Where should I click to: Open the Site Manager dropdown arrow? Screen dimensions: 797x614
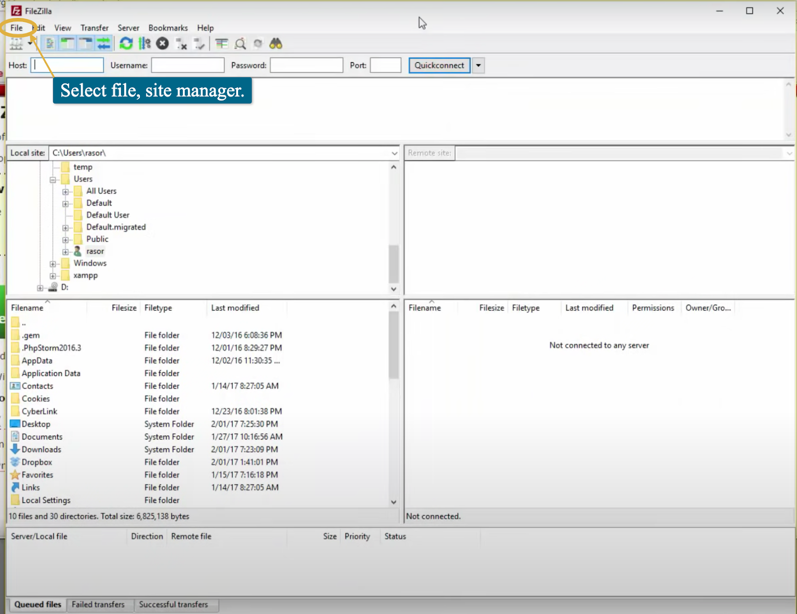point(30,44)
